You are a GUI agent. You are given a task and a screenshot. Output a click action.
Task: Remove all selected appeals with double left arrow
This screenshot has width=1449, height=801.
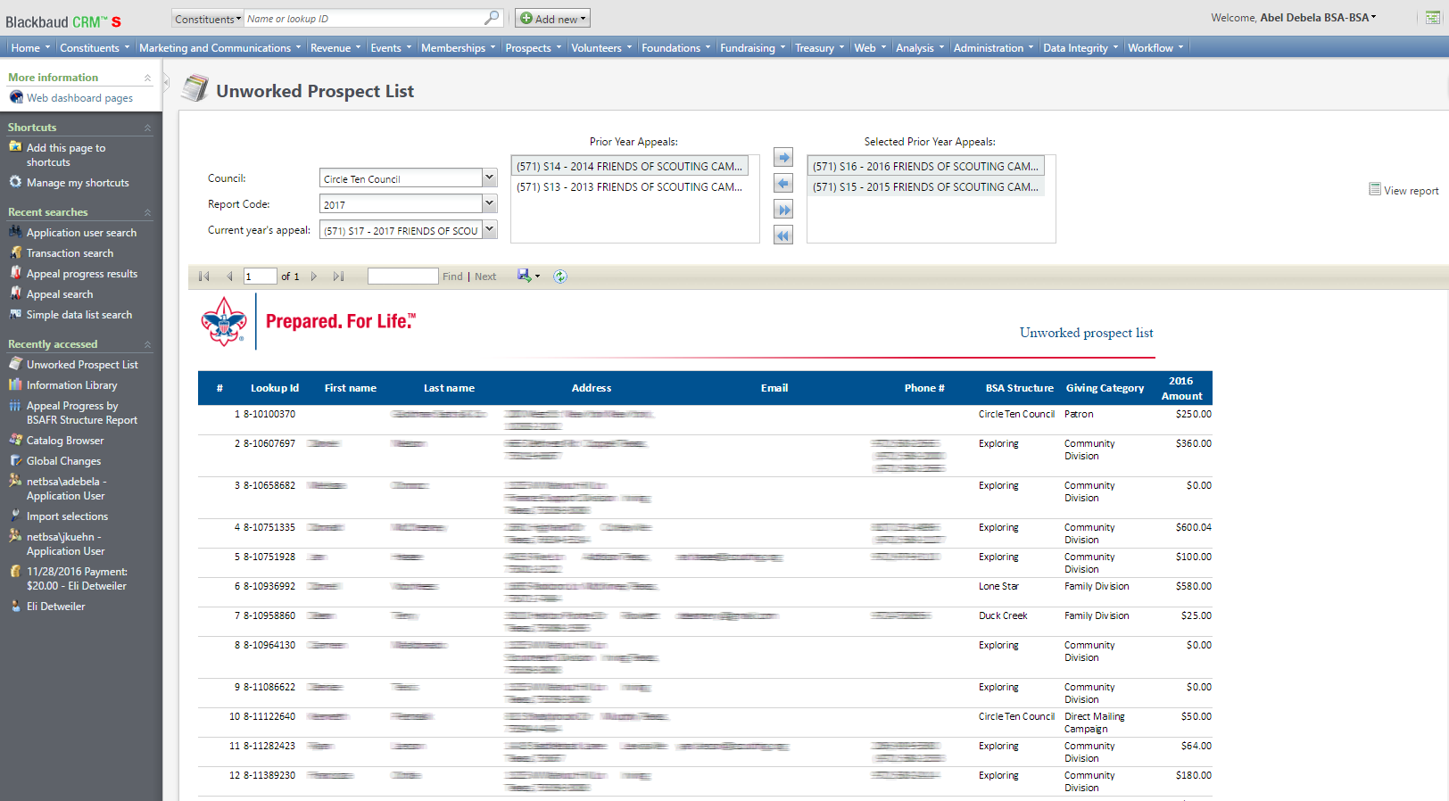pos(783,235)
